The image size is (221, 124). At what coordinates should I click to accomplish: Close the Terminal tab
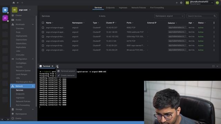tap(52, 66)
